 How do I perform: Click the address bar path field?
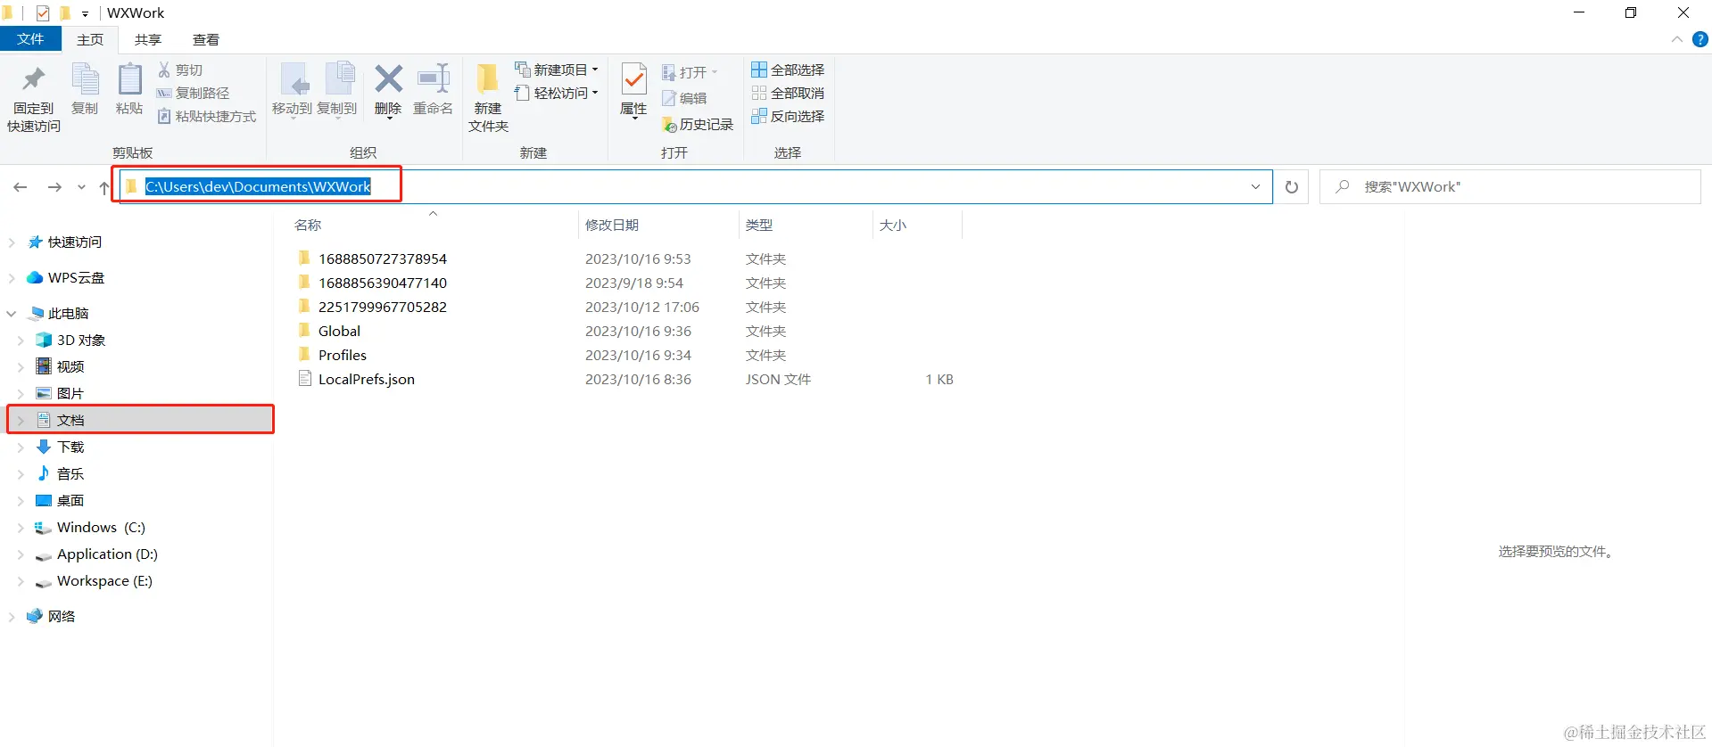tap(696, 187)
